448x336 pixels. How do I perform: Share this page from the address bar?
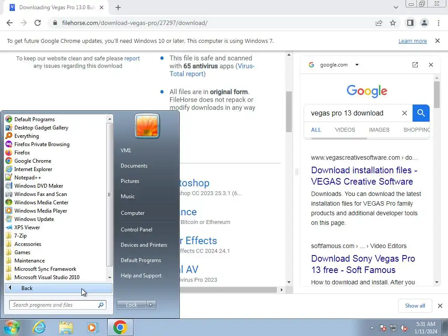pyautogui.click(x=379, y=23)
